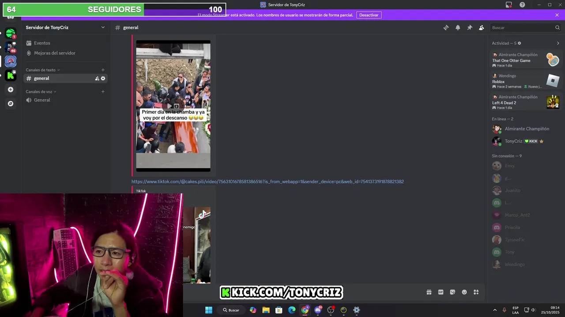Add a channel to Canales de voz

point(103,92)
